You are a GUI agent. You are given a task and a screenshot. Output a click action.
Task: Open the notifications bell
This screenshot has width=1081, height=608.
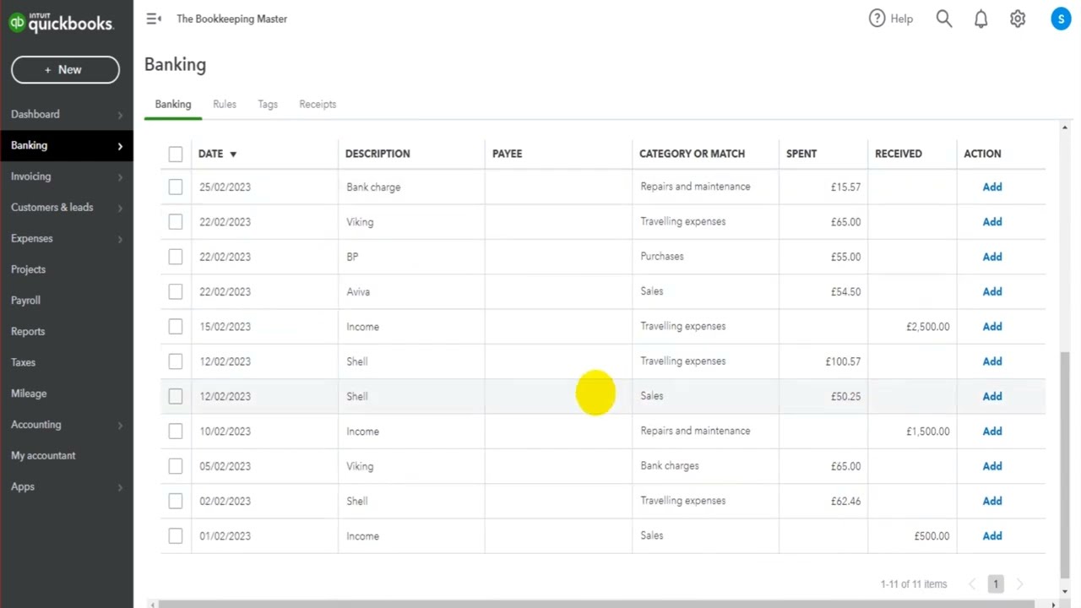click(981, 19)
